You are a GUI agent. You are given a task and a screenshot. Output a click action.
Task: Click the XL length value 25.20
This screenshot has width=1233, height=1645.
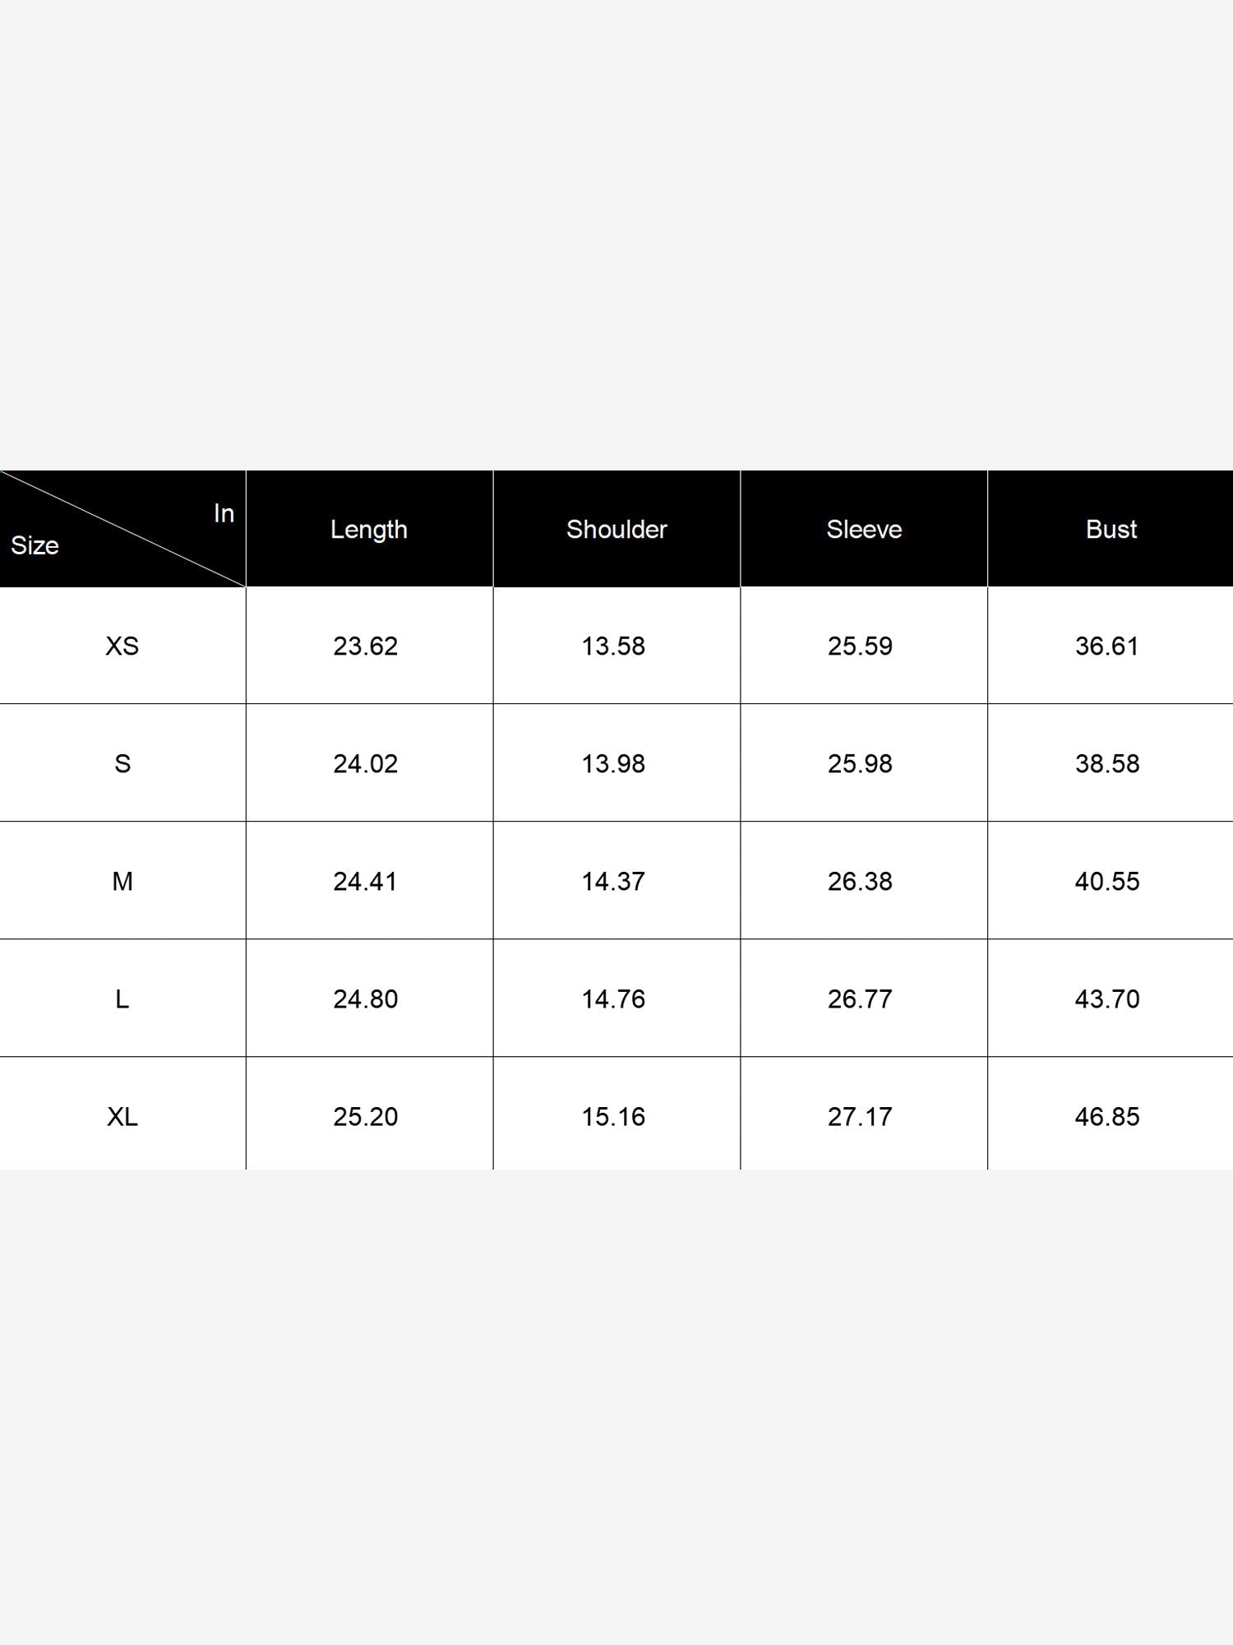366,1117
